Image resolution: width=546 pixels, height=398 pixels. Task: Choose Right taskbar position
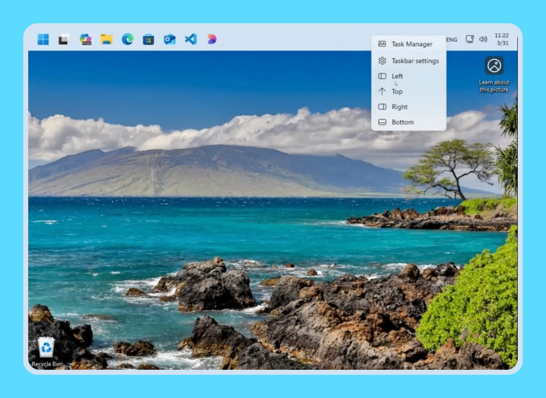tap(409, 107)
